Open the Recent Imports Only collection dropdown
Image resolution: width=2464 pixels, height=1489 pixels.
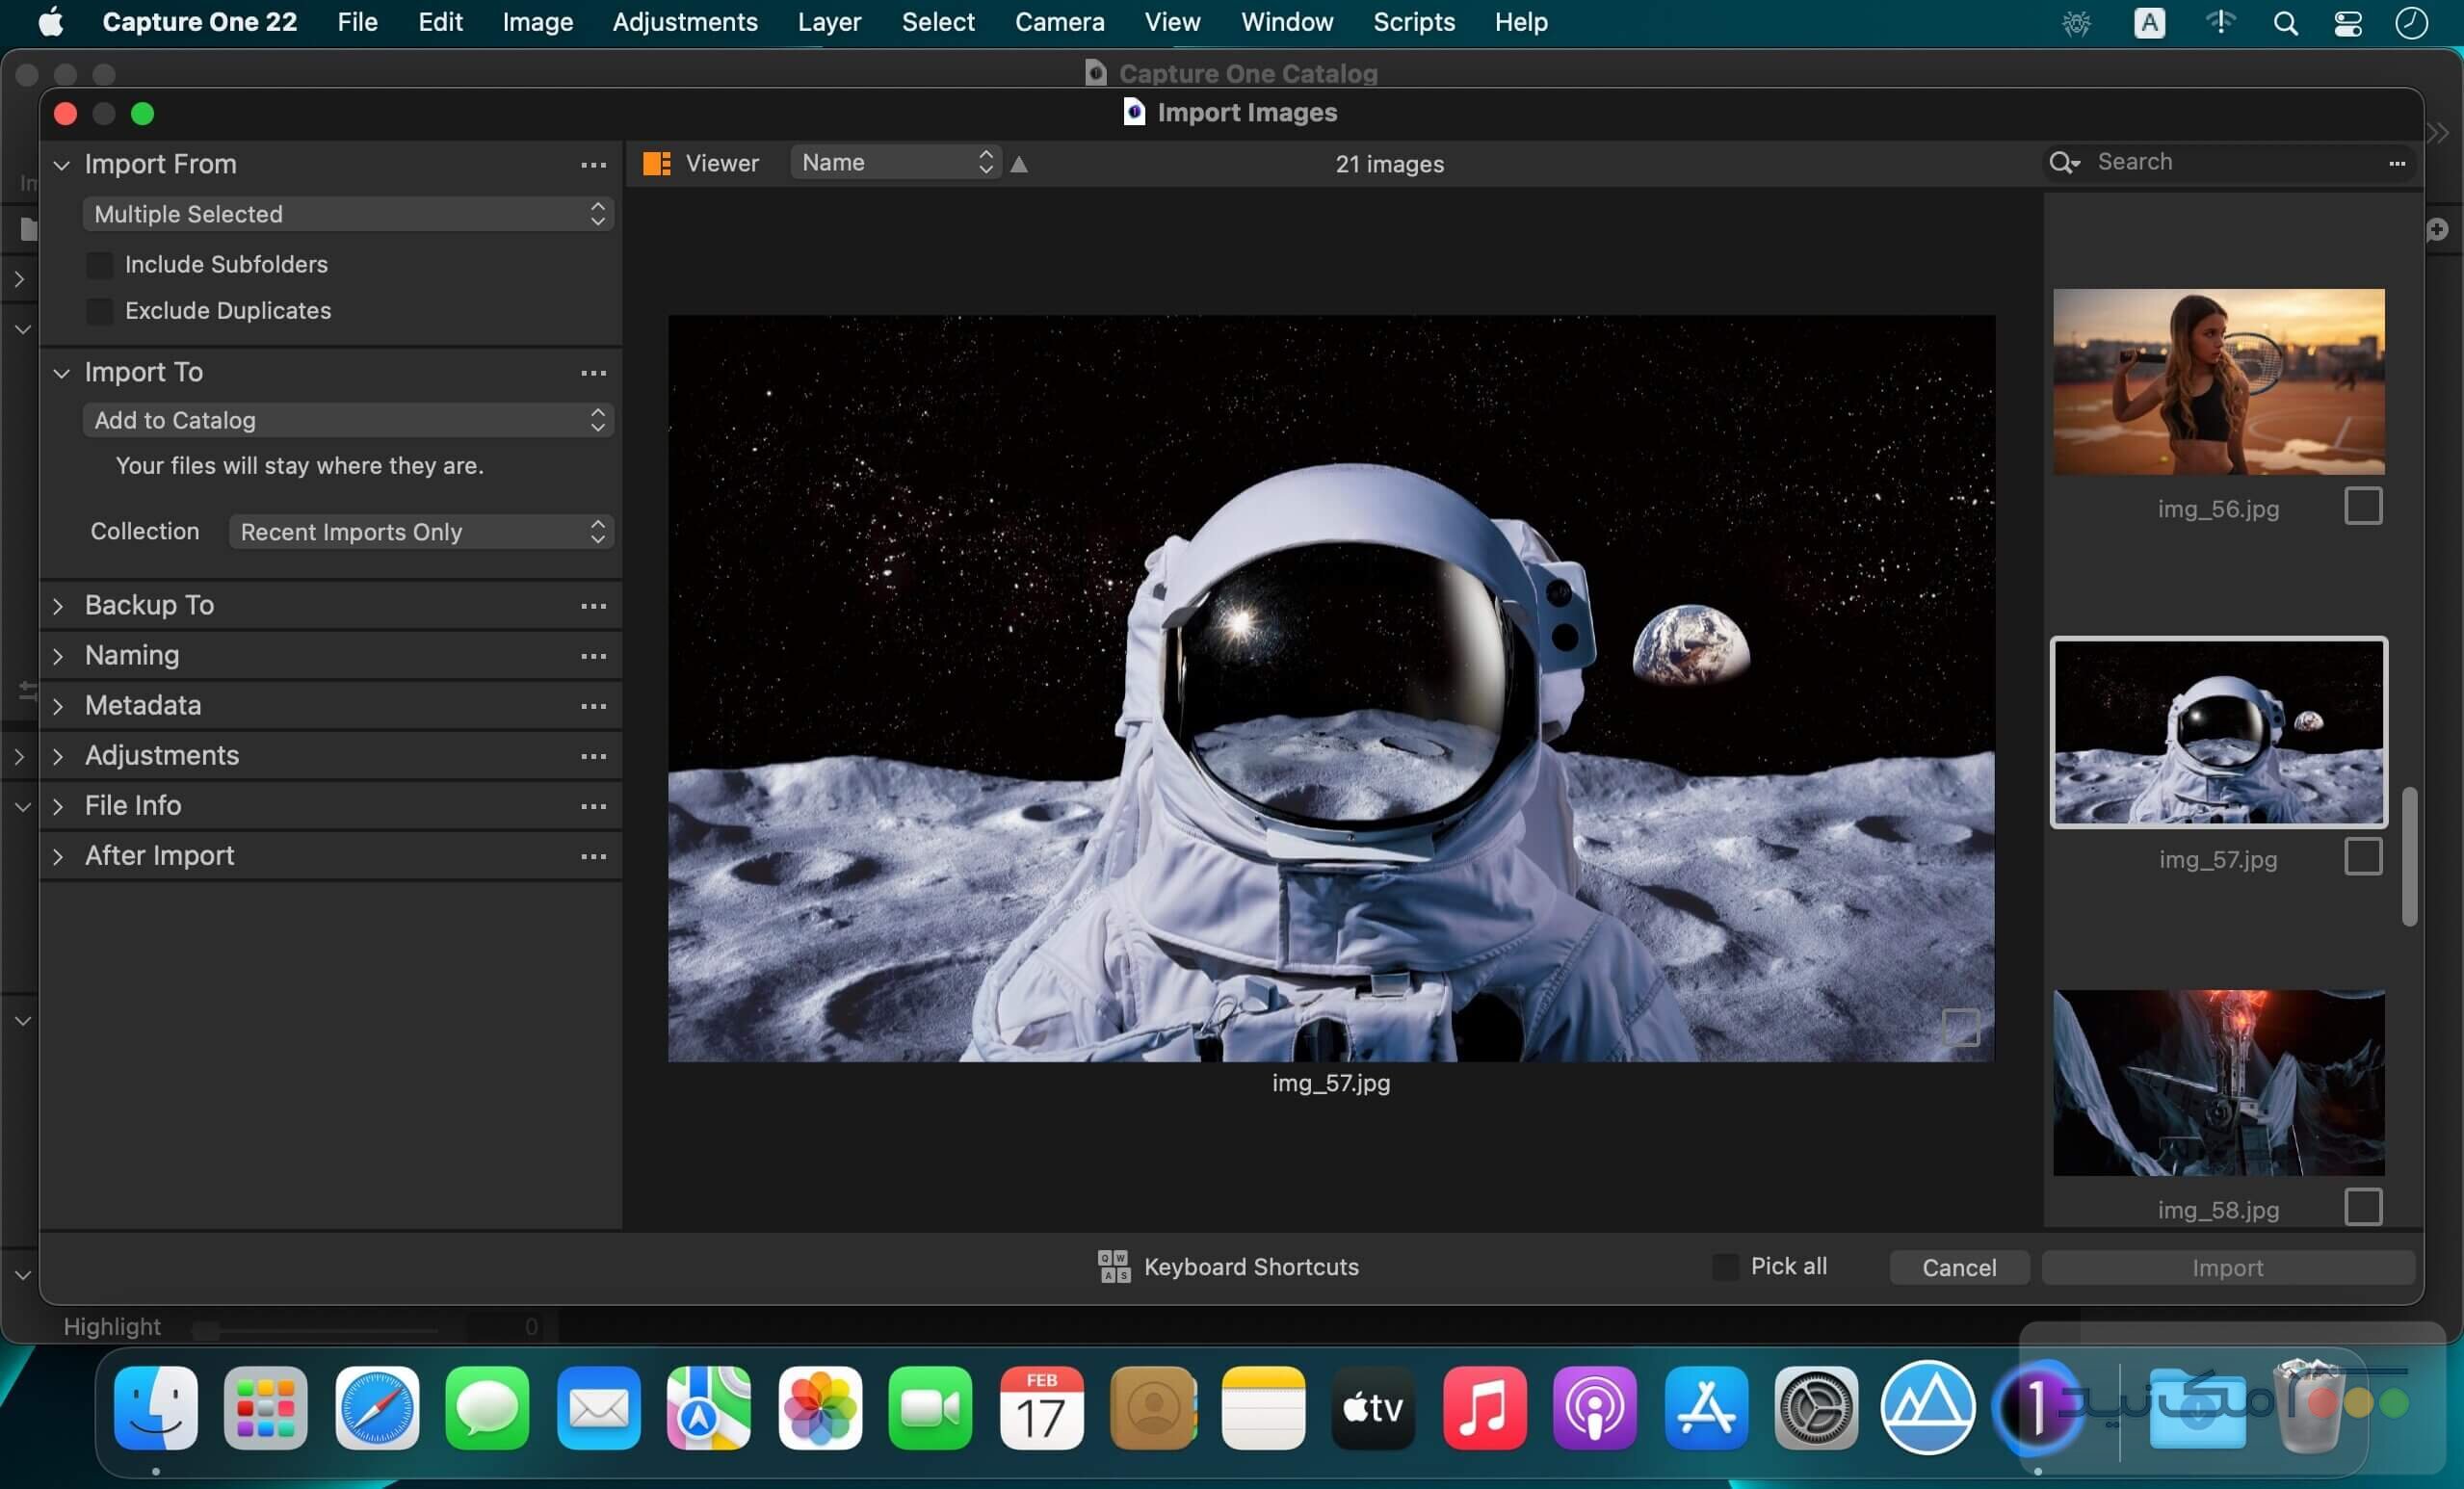coord(419,531)
